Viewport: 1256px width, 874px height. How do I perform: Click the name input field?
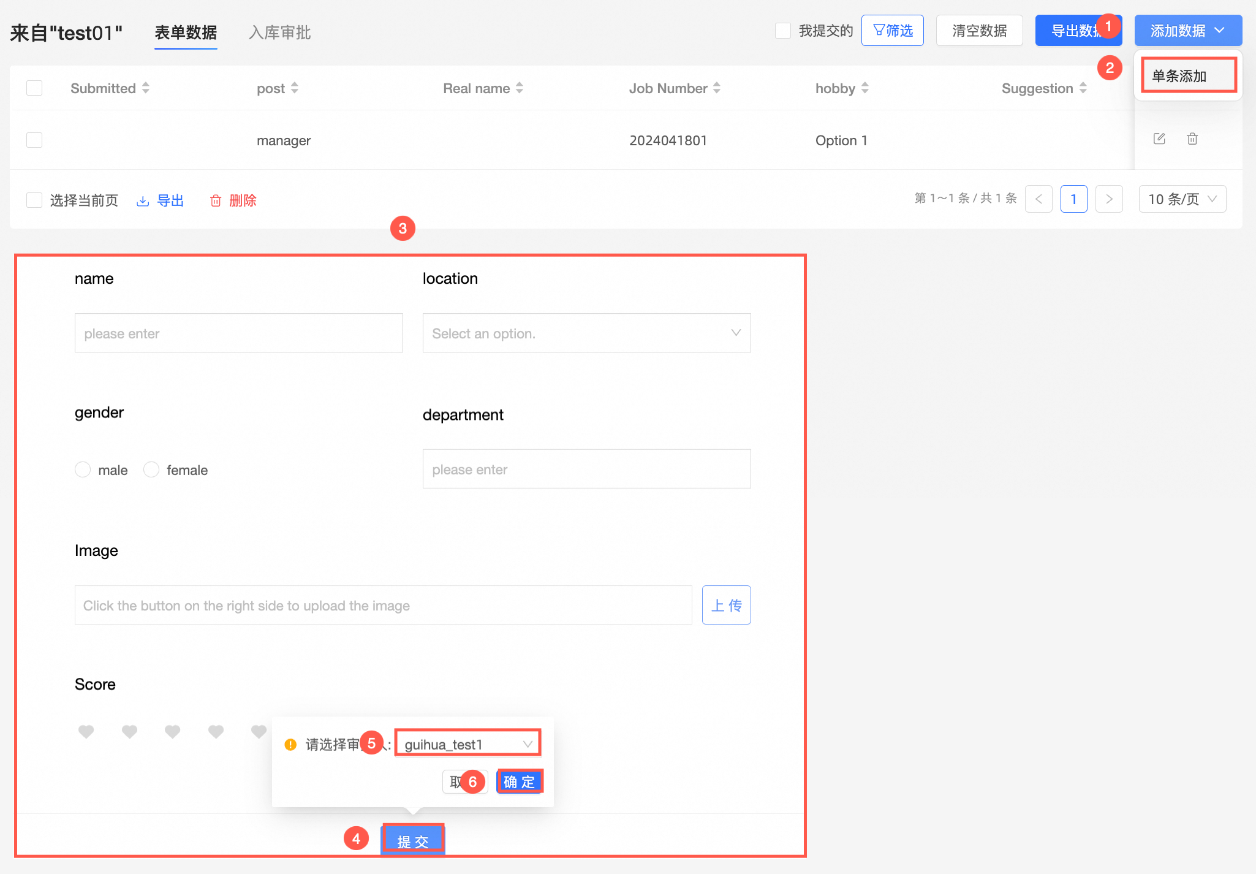coord(238,333)
